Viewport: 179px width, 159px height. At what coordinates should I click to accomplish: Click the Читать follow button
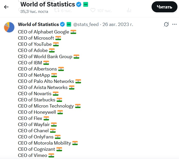(x=164, y=7)
